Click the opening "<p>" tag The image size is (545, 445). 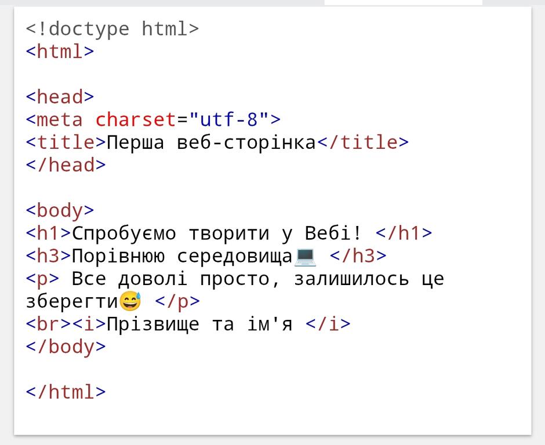point(43,279)
